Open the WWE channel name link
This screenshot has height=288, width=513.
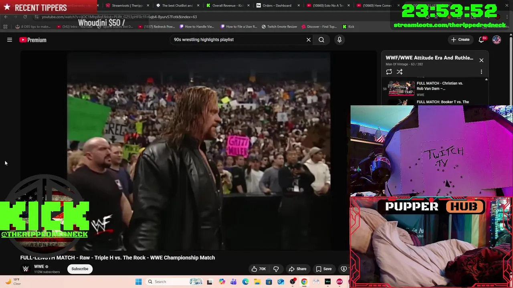tap(39, 266)
